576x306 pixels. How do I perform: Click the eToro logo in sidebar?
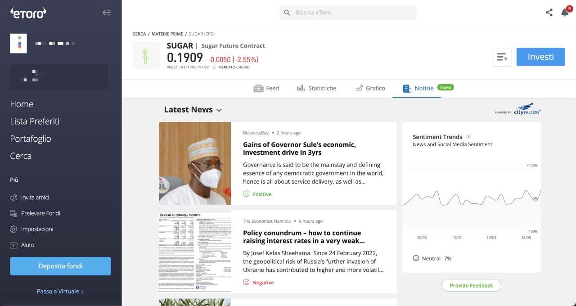[x=28, y=13]
